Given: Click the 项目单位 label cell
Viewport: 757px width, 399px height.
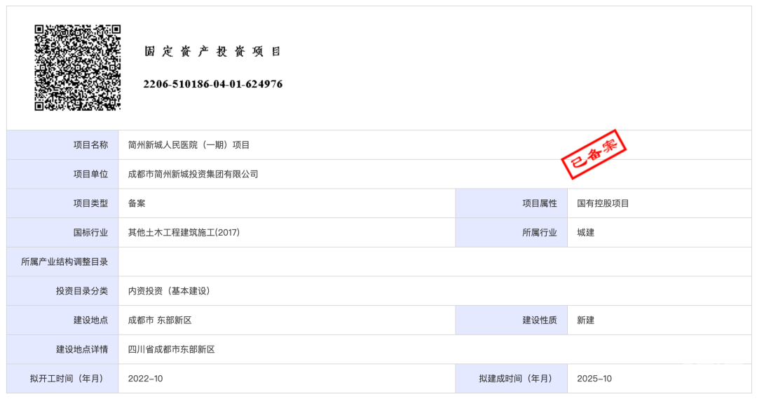Looking at the screenshot, I should tap(91, 174).
